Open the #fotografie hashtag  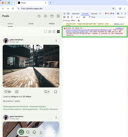pyautogui.click(x=44, y=109)
